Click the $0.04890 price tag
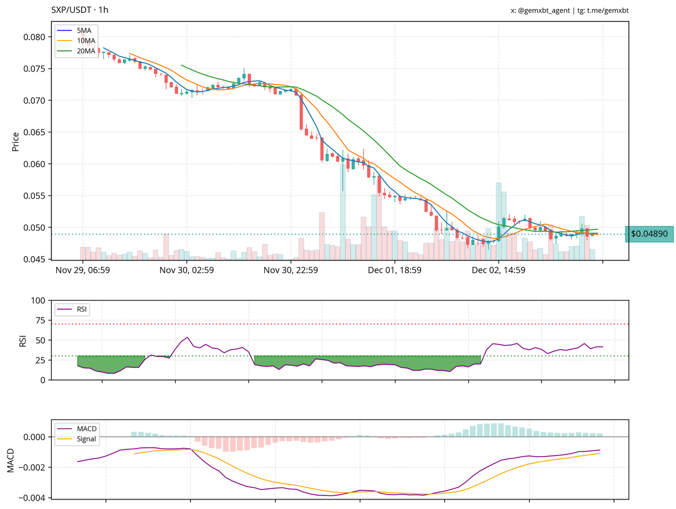This screenshot has width=676, height=509. pos(649,233)
